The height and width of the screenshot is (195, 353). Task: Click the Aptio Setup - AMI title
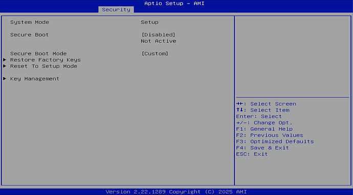[x=174, y=4]
